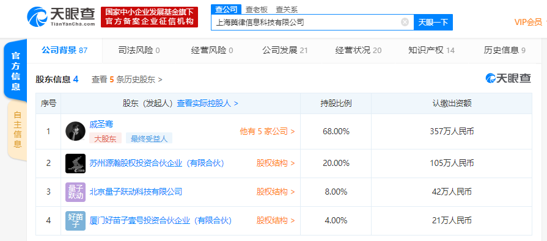Image resolution: width=547 pixels, height=241 pixels.
Task: Switch to 查公司 search tab
Action: (226, 9)
